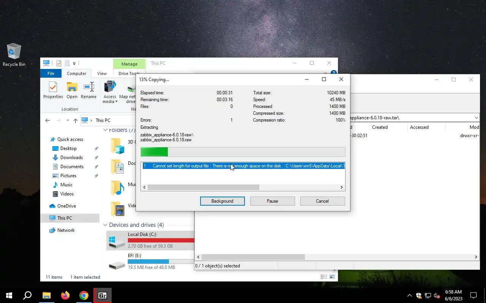Click the 7-Zip taskbar icon
This screenshot has width=486, height=303.
pyautogui.click(x=103, y=295)
